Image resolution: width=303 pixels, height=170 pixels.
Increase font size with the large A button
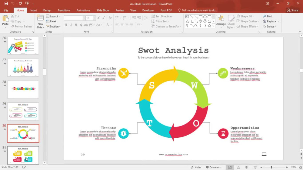(x=99, y=18)
